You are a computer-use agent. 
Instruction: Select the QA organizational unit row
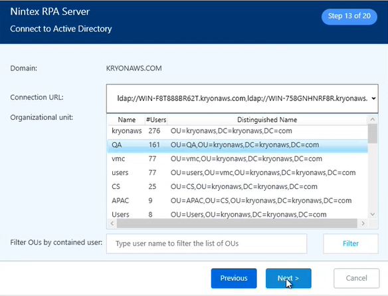point(238,145)
